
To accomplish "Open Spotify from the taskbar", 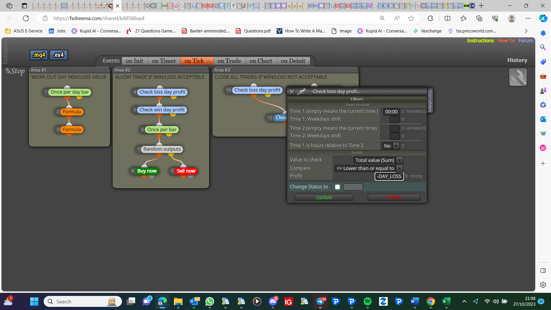I will click(x=367, y=301).
